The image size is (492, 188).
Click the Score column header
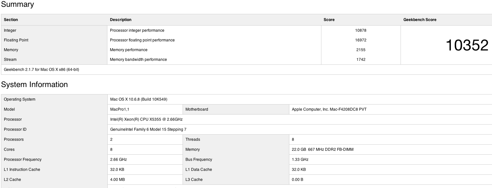tap(329, 20)
